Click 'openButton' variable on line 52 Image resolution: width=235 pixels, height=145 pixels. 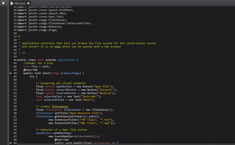click(x=64, y=86)
